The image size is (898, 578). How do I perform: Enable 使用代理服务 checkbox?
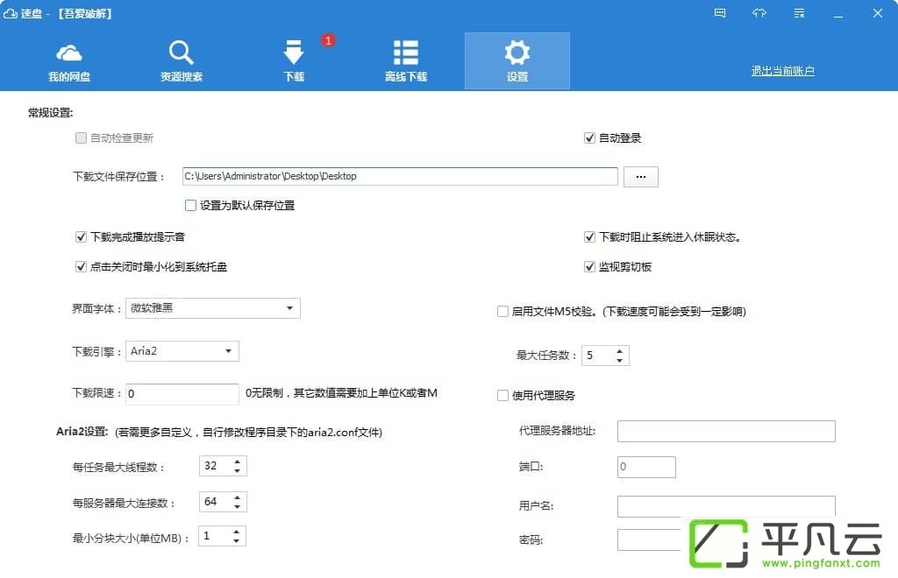tap(502, 396)
